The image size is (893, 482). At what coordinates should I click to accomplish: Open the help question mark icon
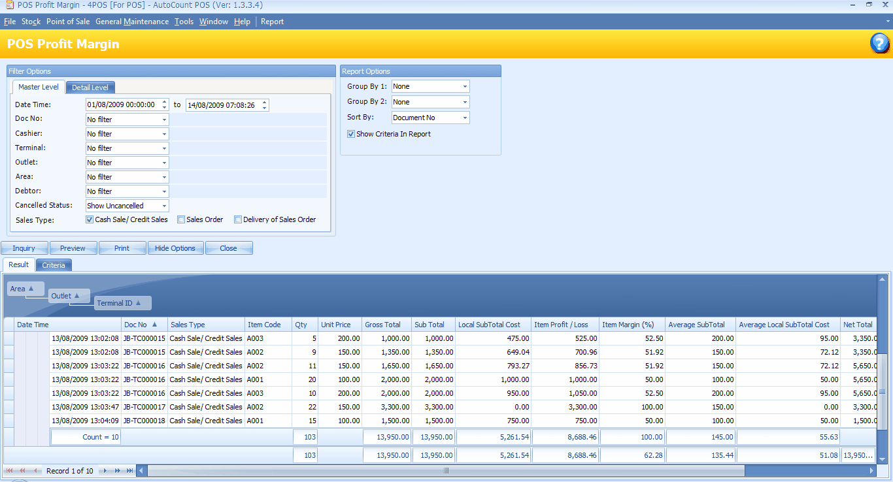[x=880, y=44]
